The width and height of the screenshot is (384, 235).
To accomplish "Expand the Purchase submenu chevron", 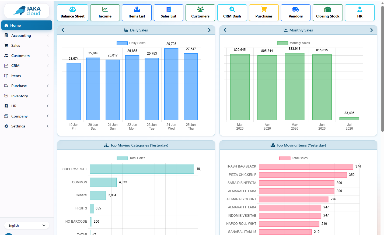I will click(48, 86).
